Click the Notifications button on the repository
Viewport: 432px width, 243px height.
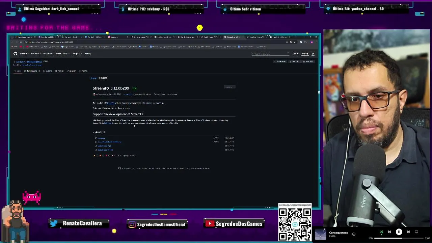(280, 61)
